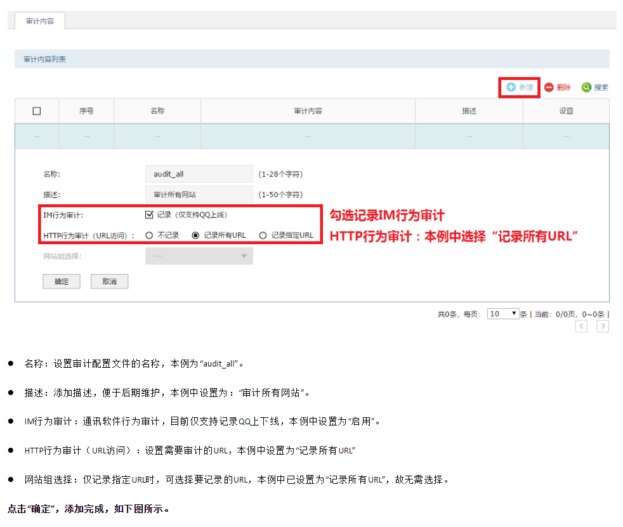Click the 审计内容 column header

pyautogui.click(x=308, y=111)
